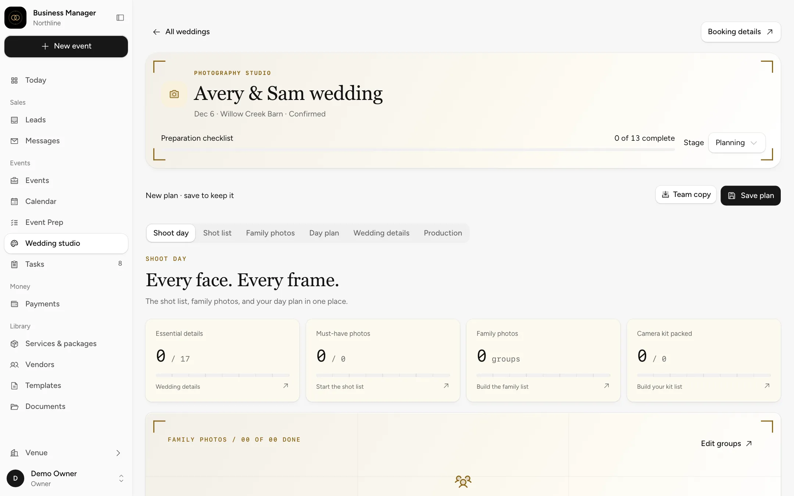Open the Stage Planning dropdown
Image resolution: width=794 pixels, height=496 pixels.
point(737,143)
